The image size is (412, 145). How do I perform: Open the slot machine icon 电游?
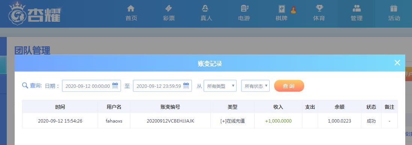[x=244, y=8]
